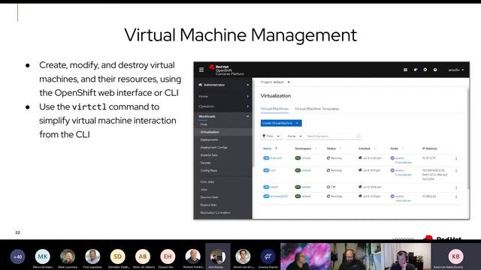Click the Off status of third VM
Screen dimensions: 481x270
pyautogui.click(x=331, y=187)
